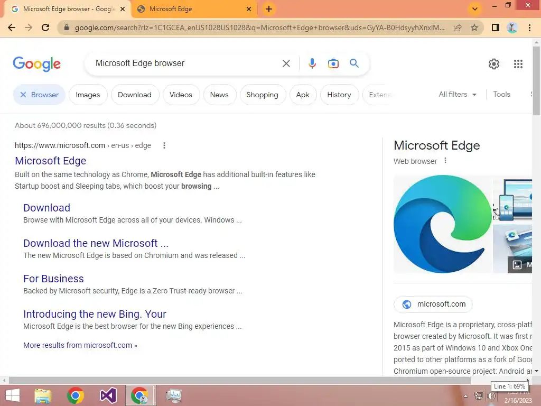Filter results by Shopping
541x406 pixels.
coord(262,95)
